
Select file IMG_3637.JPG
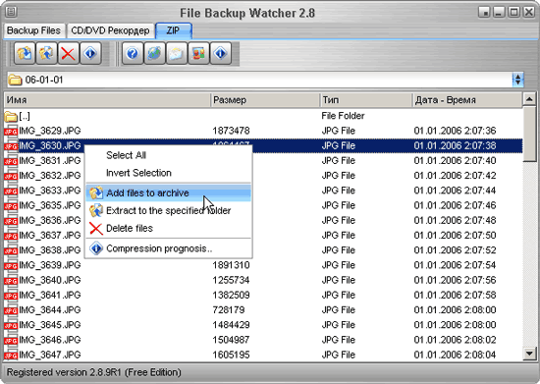[x=50, y=236]
